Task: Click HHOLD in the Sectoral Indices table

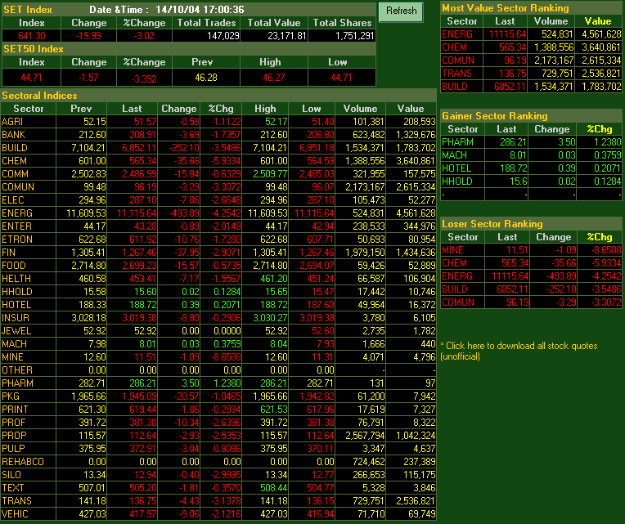Action: (17, 292)
